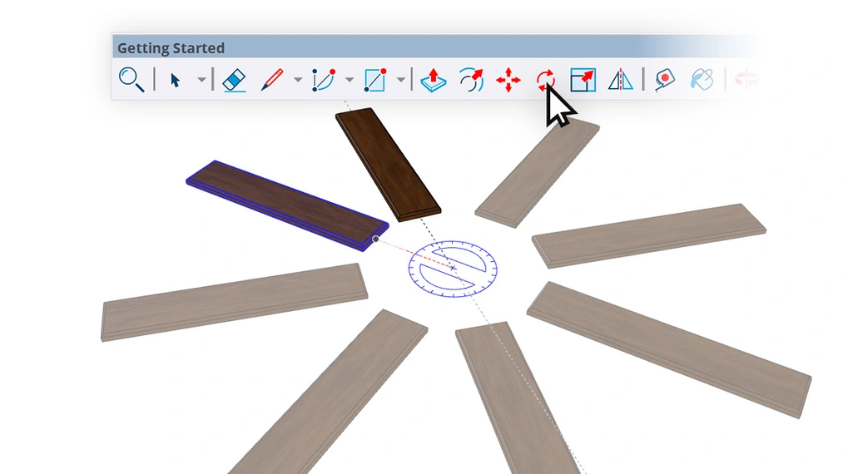Activate the Scale tool
Image resolution: width=843 pixels, height=474 pixels.
[x=583, y=80]
